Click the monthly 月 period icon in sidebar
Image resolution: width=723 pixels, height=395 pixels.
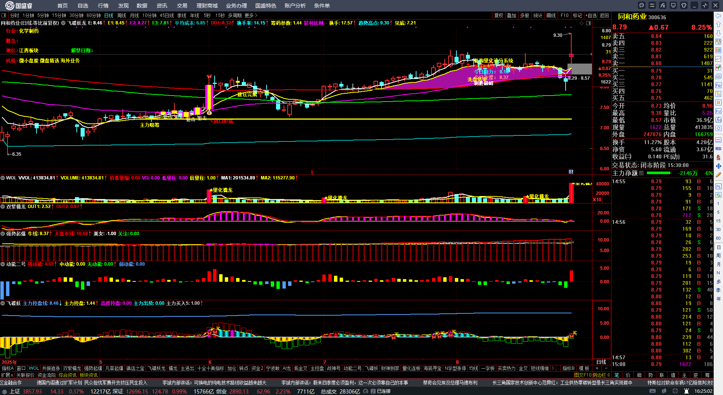coord(718,264)
